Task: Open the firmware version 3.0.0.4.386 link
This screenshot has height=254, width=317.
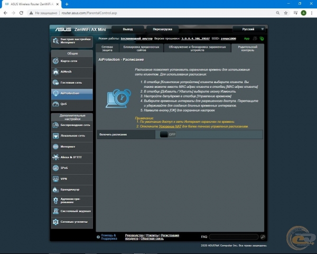Action: coord(195,39)
